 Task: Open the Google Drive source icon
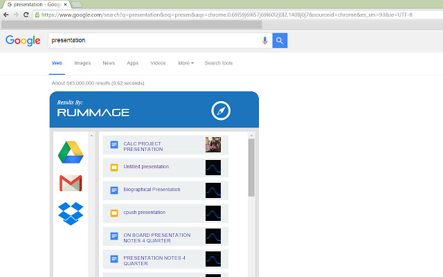click(71, 152)
